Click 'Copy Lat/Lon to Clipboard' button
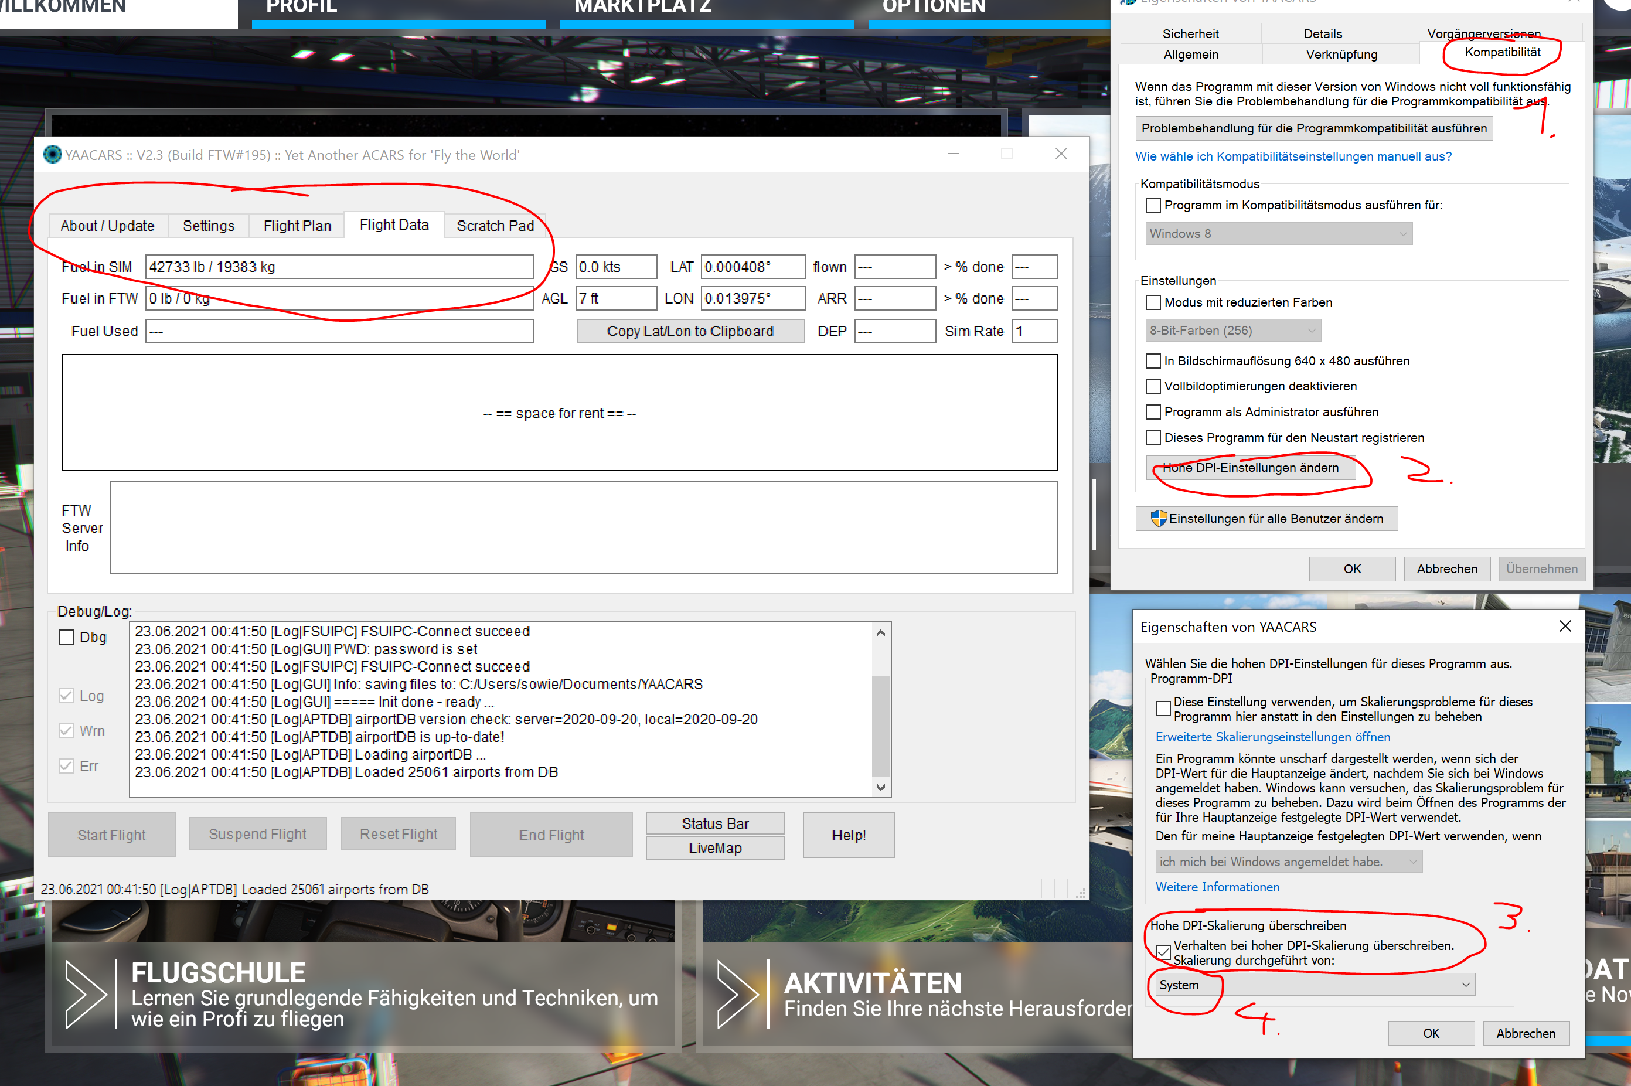This screenshot has height=1086, width=1631. [x=690, y=331]
